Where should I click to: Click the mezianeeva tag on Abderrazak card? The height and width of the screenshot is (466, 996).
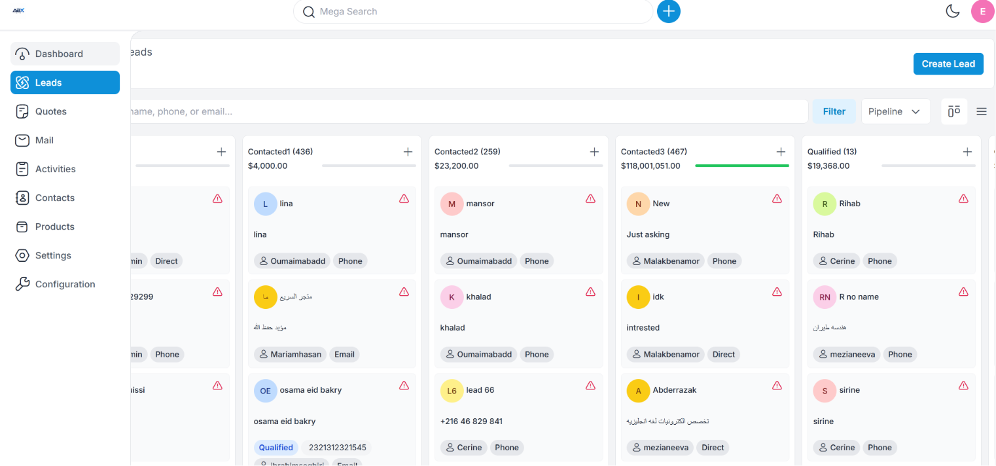pyautogui.click(x=661, y=448)
